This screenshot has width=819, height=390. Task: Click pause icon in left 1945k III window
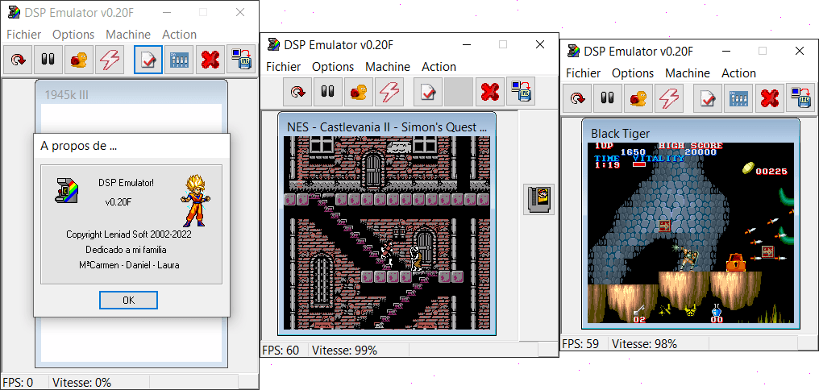coord(48,60)
